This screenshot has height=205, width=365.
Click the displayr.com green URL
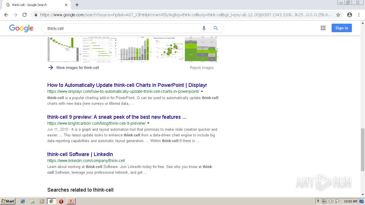pyautogui.click(x=123, y=91)
